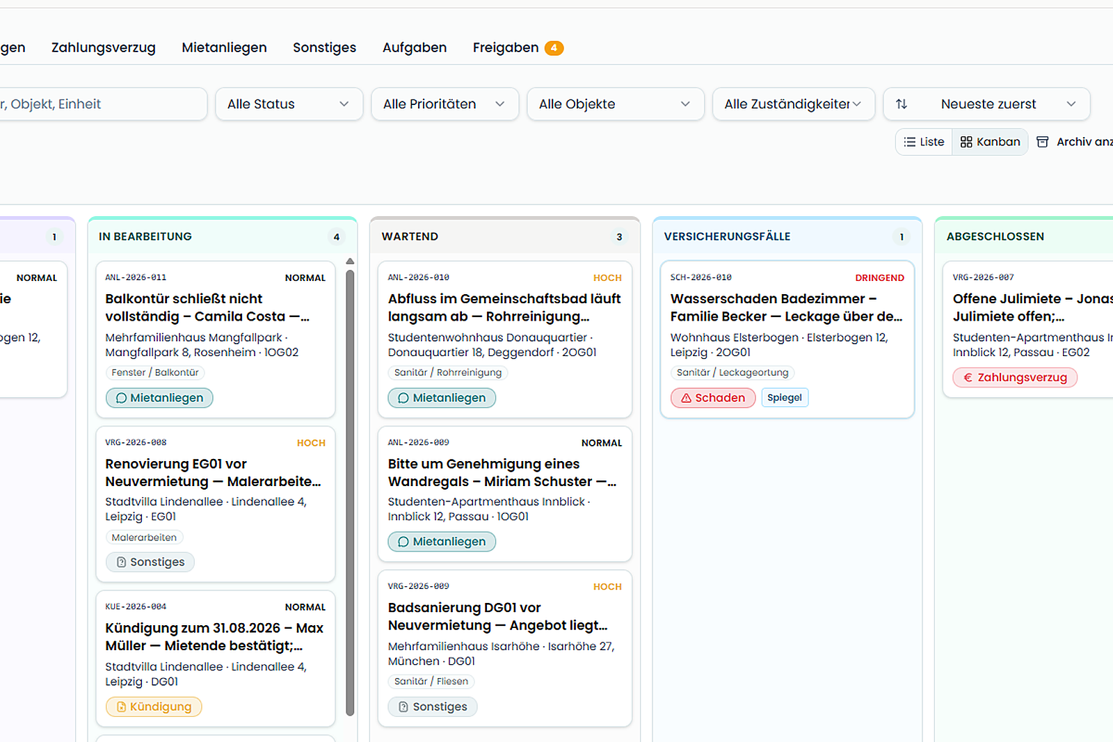The image size is (1113, 742).
Task: Open card Badsanierung DG01 vor Neuvermietung
Action: pyautogui.click(x=505, y=648)
